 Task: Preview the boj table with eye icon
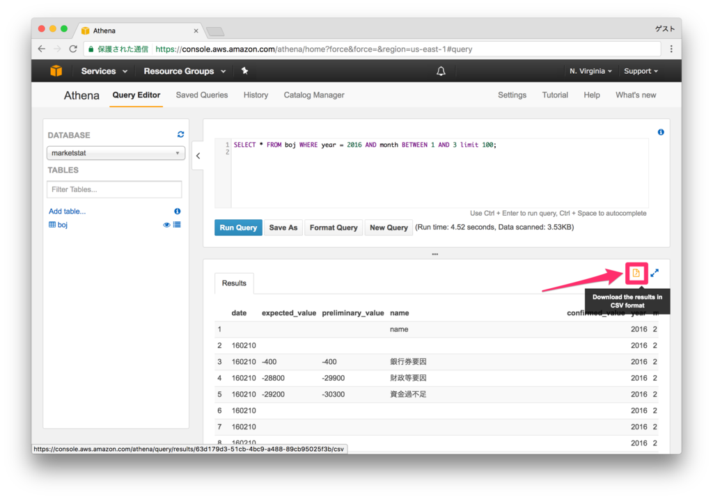click(166, 225)
